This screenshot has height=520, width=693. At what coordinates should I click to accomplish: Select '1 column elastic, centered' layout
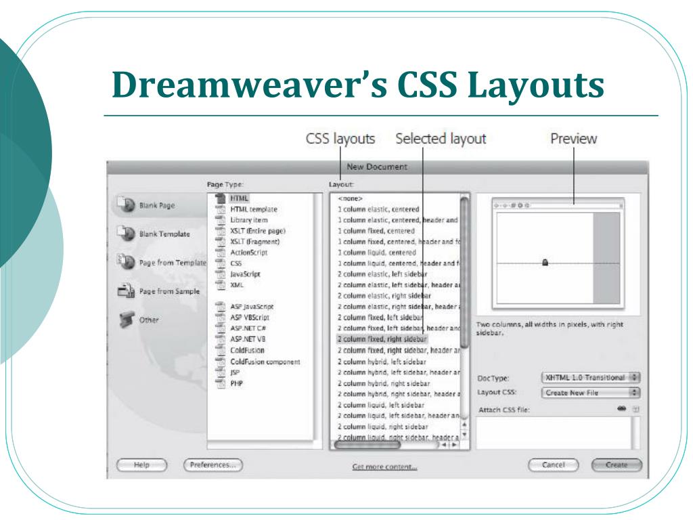(378, 209)
